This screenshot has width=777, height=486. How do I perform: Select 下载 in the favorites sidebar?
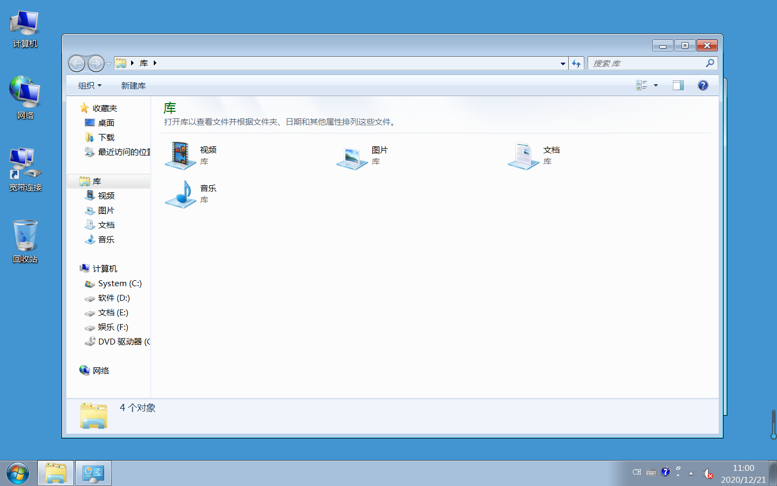[x=106, y=137]
